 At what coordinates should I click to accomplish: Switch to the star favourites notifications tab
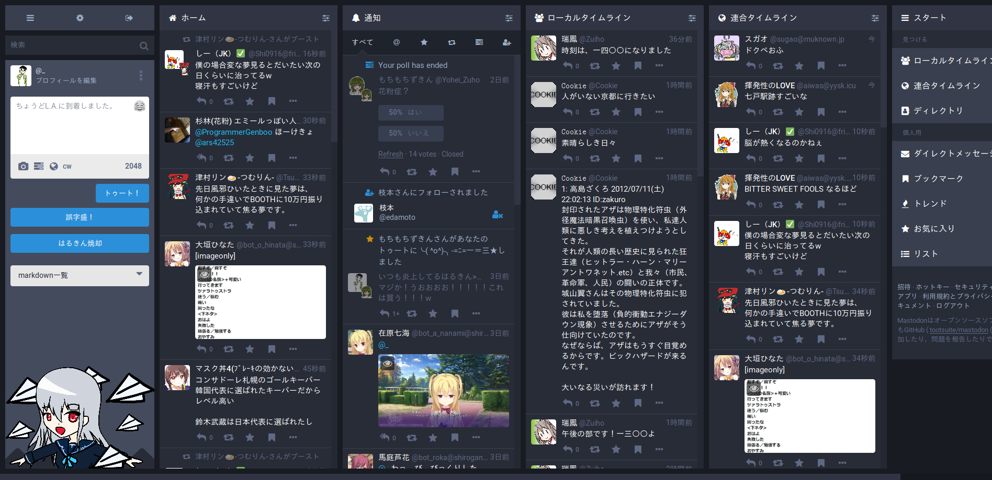(x=424, y=42)
